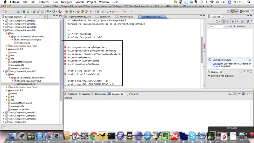Click Collapse All icon in Task List
The image size is (254, 143).
point(242,21)
